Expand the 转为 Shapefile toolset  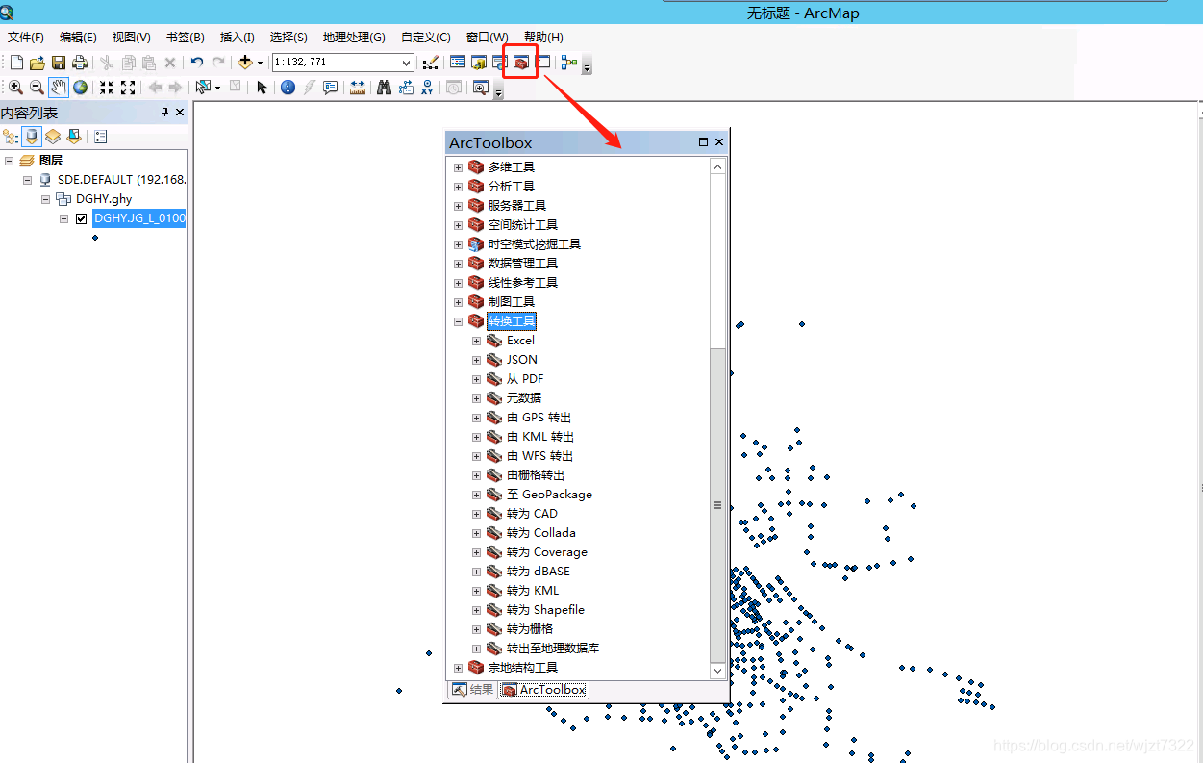click(477, 610)
